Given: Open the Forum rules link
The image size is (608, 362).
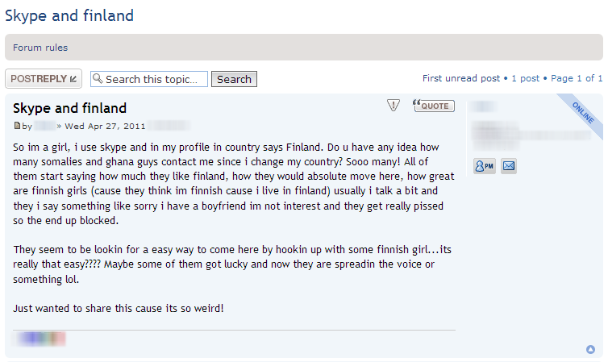Looking at the screenshot, I should tap(40, 48).
